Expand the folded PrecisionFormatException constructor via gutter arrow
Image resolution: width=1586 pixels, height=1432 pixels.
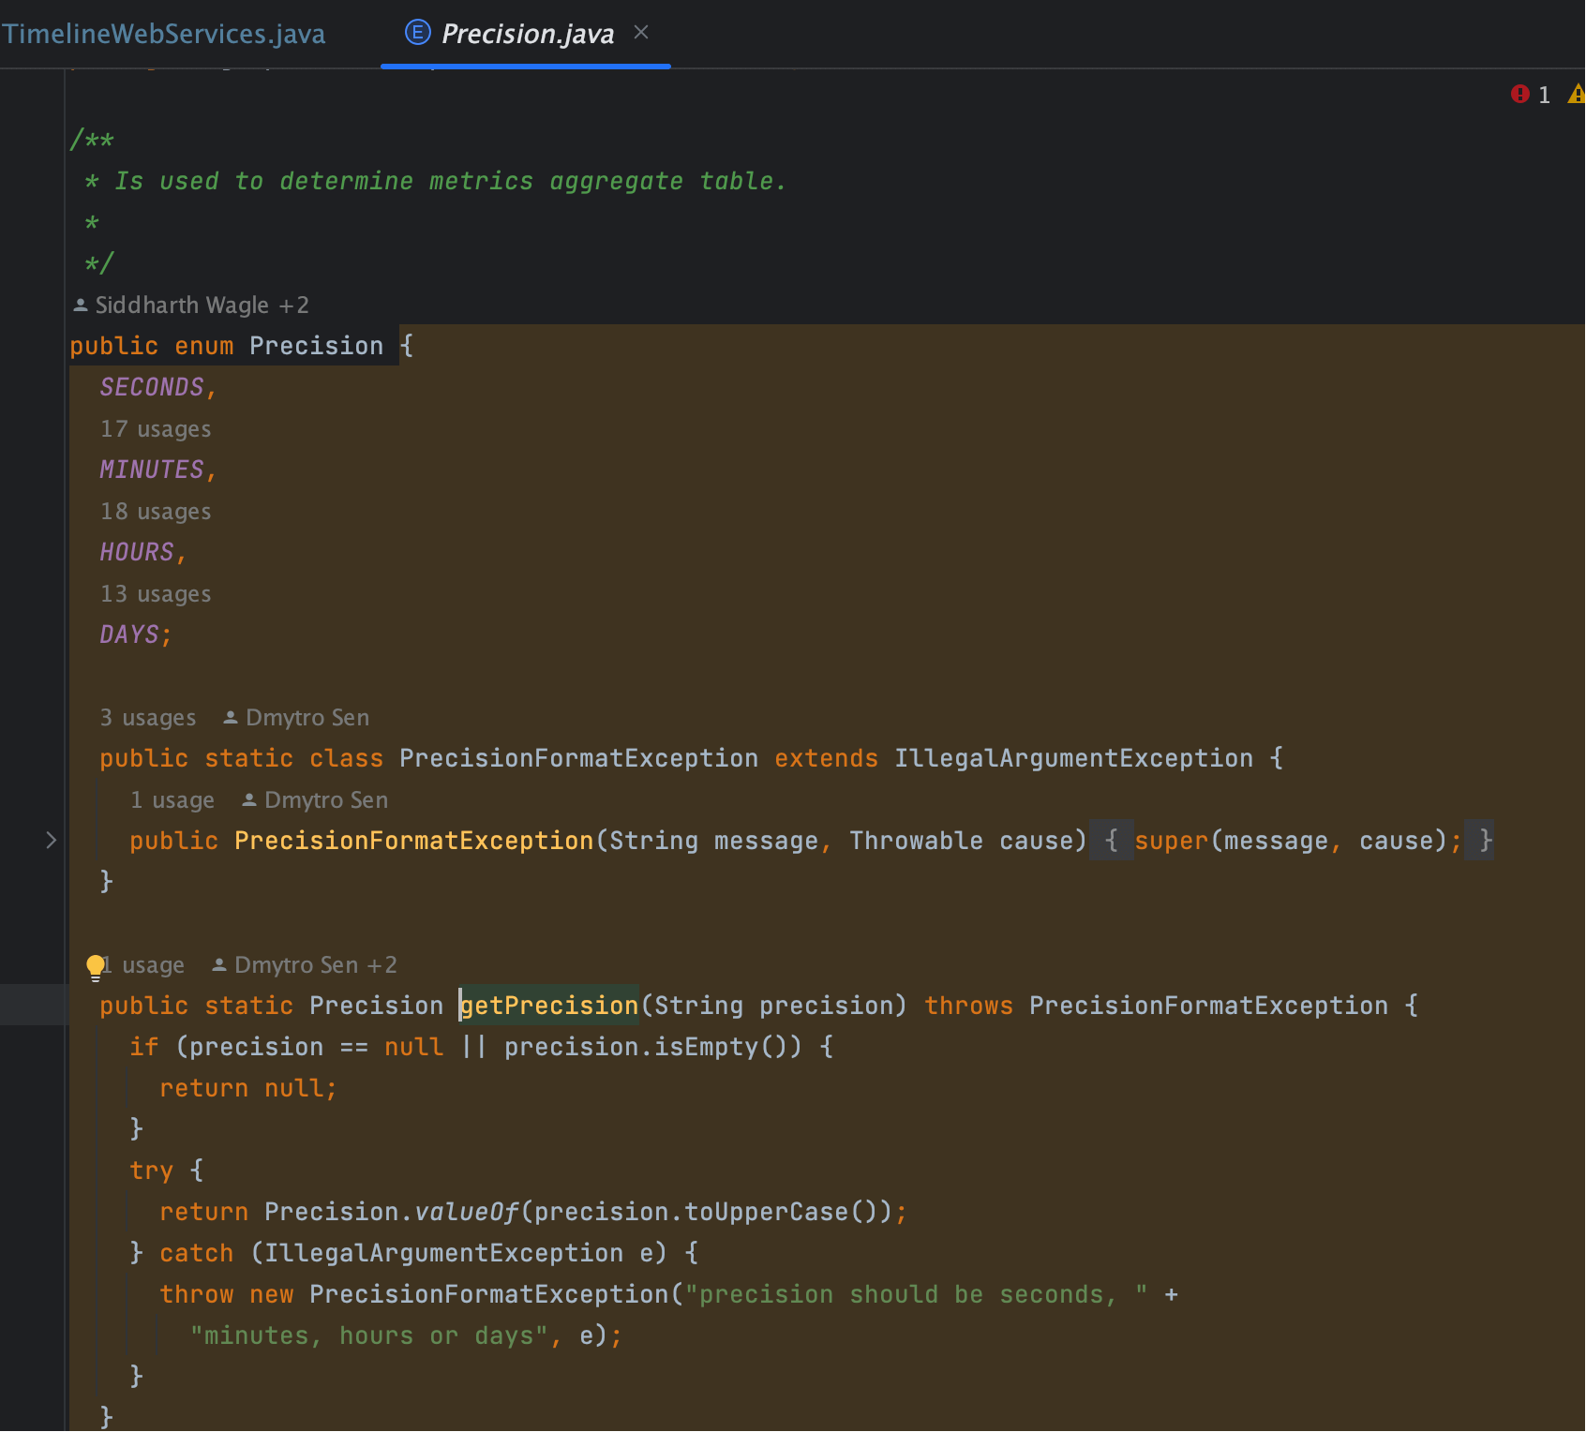51,840
